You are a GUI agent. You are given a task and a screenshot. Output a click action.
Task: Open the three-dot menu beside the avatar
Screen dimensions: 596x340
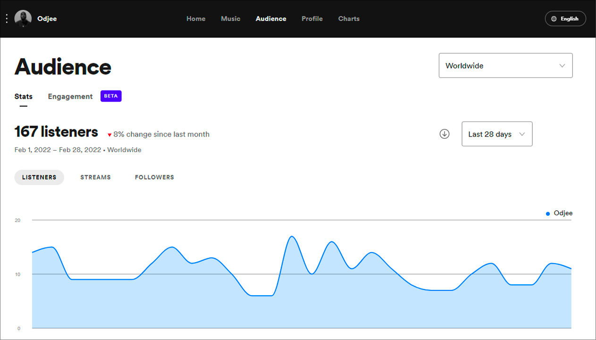tap(7, 18)
